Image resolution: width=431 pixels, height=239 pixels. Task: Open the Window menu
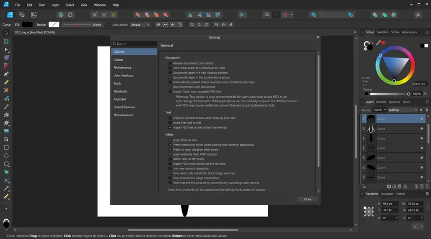click(100, 5)
